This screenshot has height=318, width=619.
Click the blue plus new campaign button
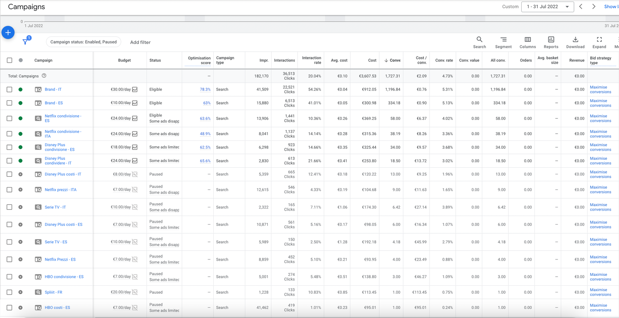pos(8,33)
